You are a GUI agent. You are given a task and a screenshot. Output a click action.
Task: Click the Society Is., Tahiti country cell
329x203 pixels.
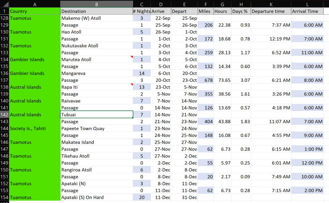click(35, 128)
